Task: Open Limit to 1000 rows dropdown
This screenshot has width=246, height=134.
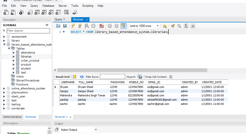Action: (157, 26)
